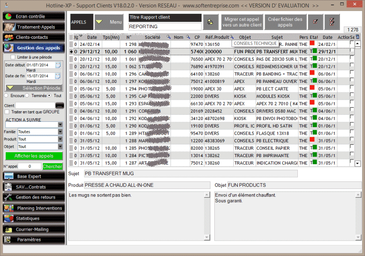Click the N°appel input field
This screenshot has height=256, width=365.
pyautogui.click(x=30, y=166)
